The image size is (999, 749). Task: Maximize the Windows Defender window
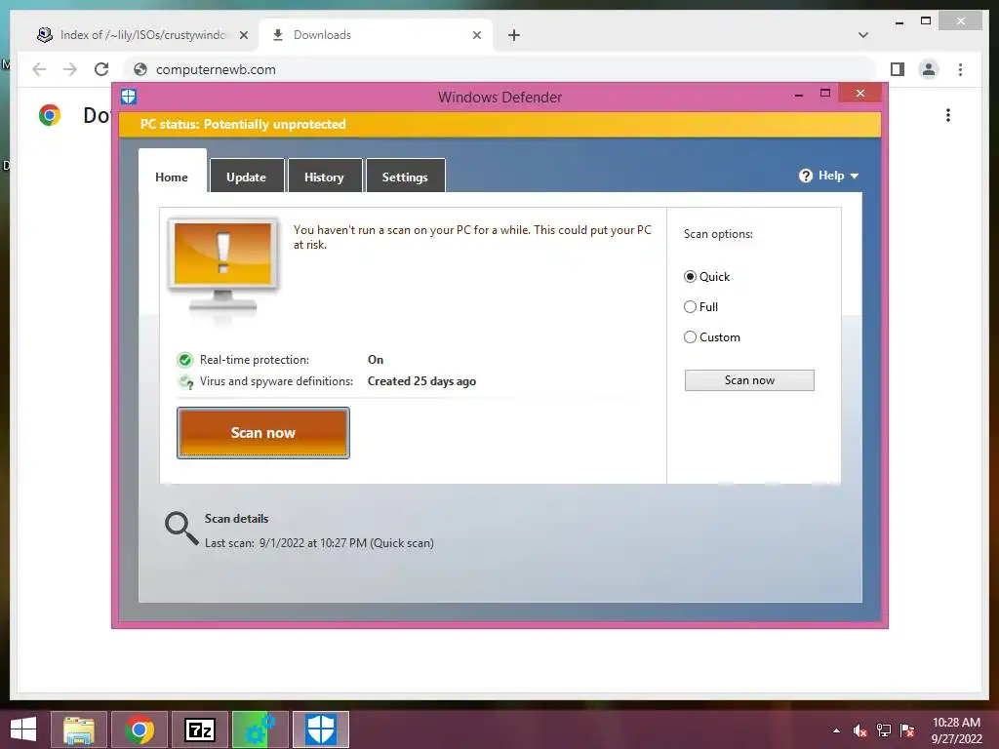(x=825, y=93)
